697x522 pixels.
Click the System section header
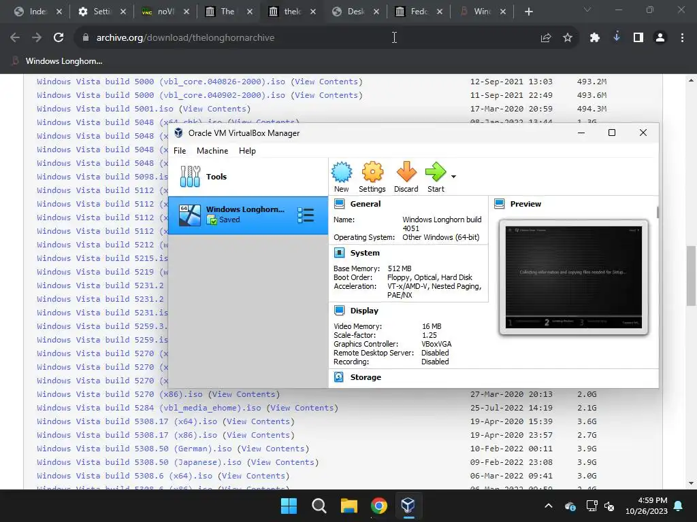[365, 253]
